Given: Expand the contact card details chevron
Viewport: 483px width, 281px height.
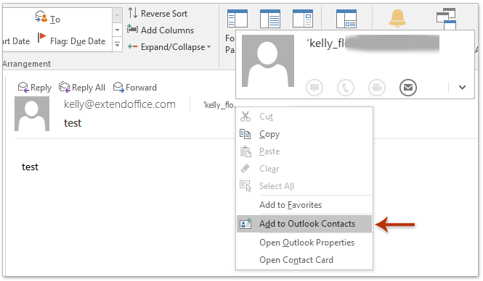Looking at the screenshot, I should pos(462,88).
